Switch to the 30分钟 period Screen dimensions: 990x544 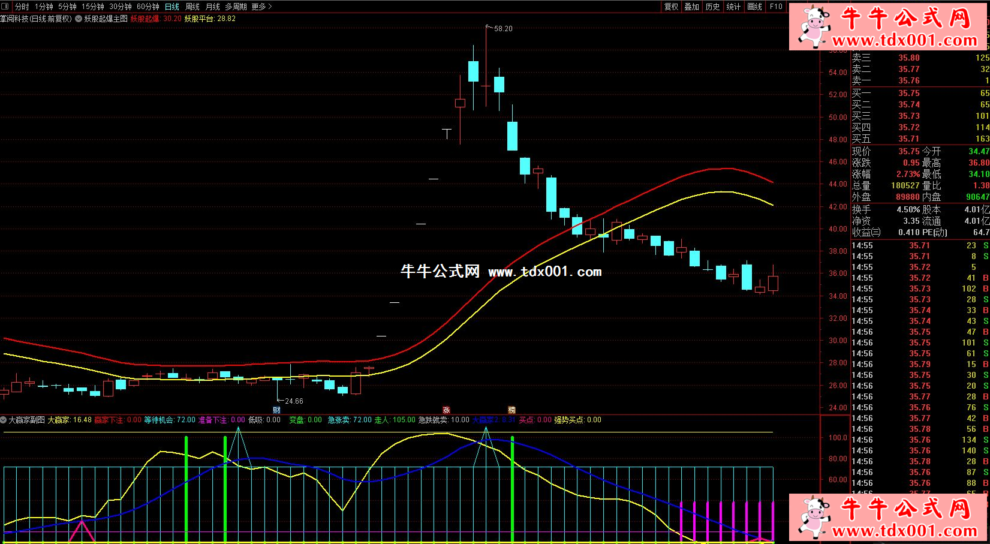(x=120, y=7)
